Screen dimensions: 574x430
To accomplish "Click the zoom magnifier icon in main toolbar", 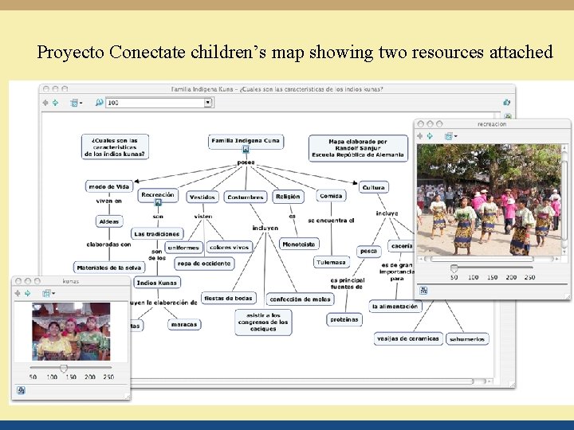I will click(99, 103).
